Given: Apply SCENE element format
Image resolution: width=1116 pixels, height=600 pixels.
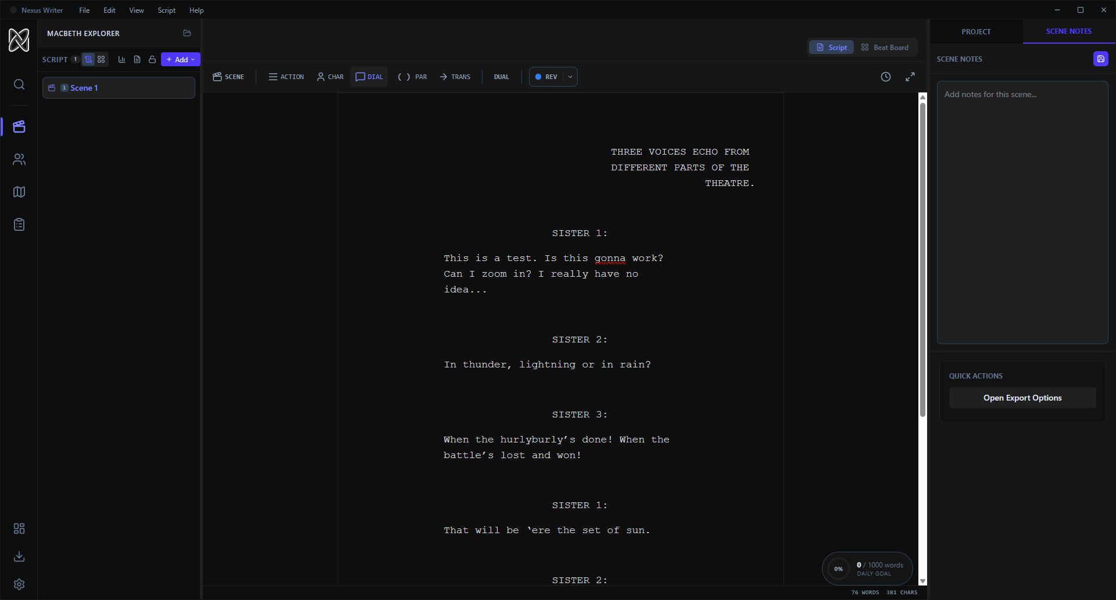Looking at the screenshot, I should 228,77.
